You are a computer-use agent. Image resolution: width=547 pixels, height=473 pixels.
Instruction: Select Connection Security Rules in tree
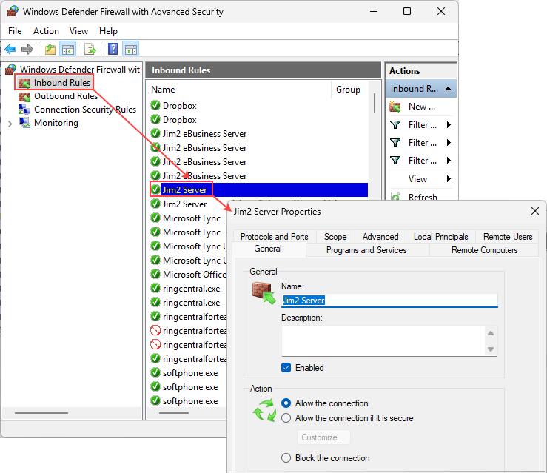[85, 110]
